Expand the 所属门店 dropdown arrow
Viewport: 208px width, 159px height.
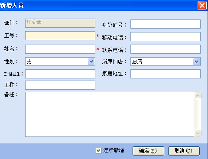[196, 62]
